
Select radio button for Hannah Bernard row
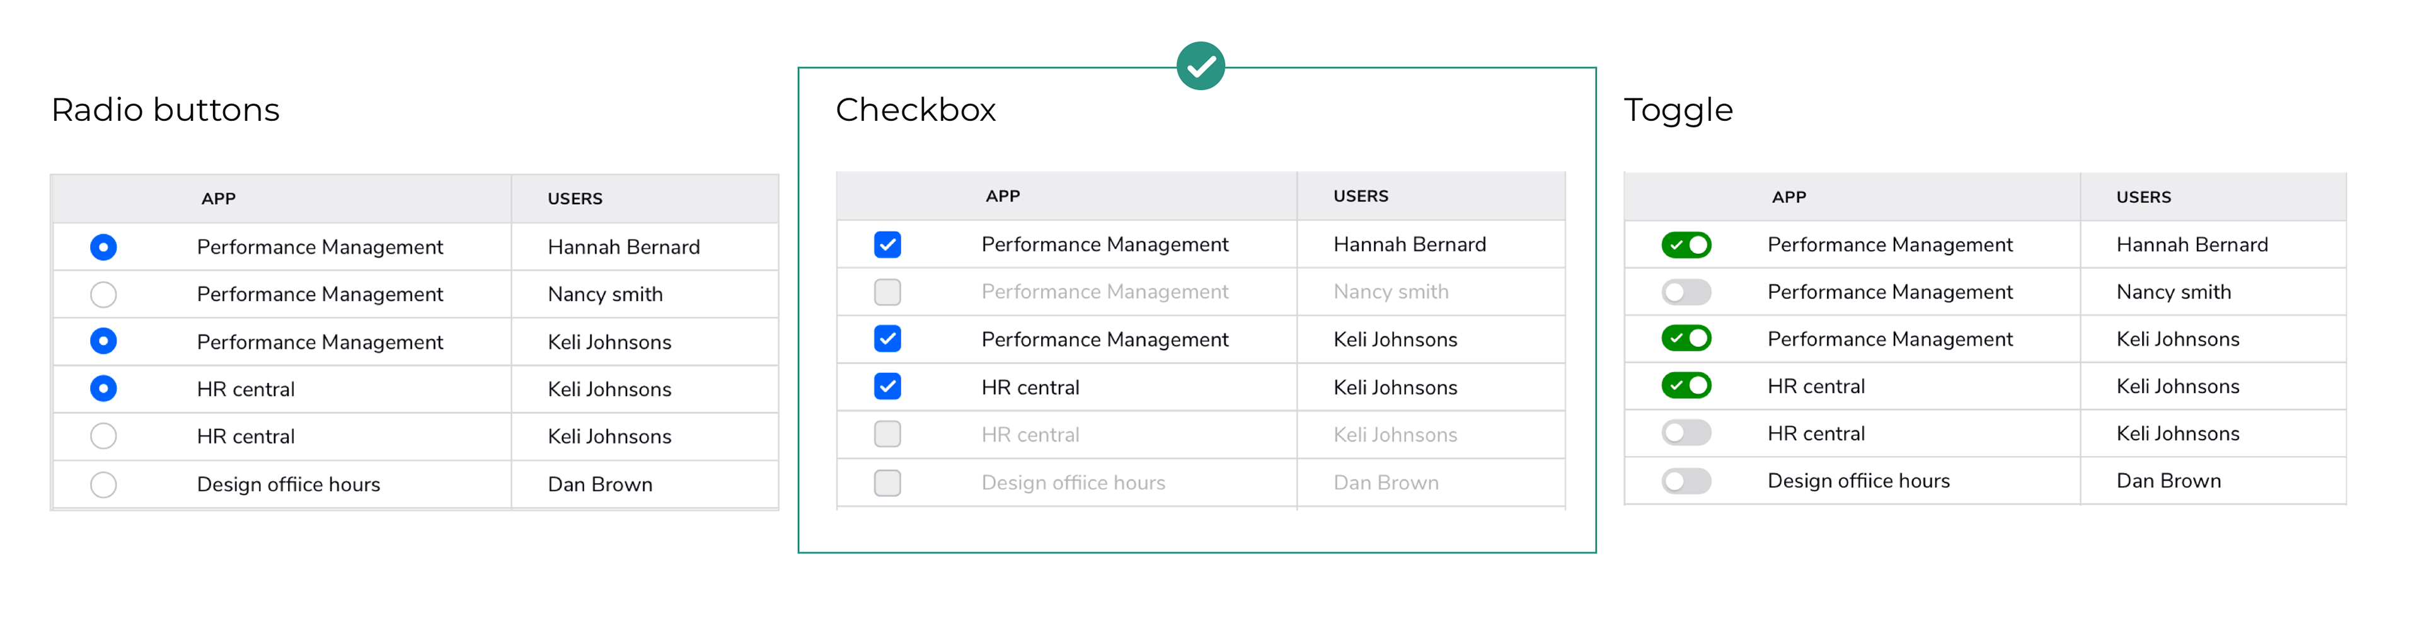(103, 247)
